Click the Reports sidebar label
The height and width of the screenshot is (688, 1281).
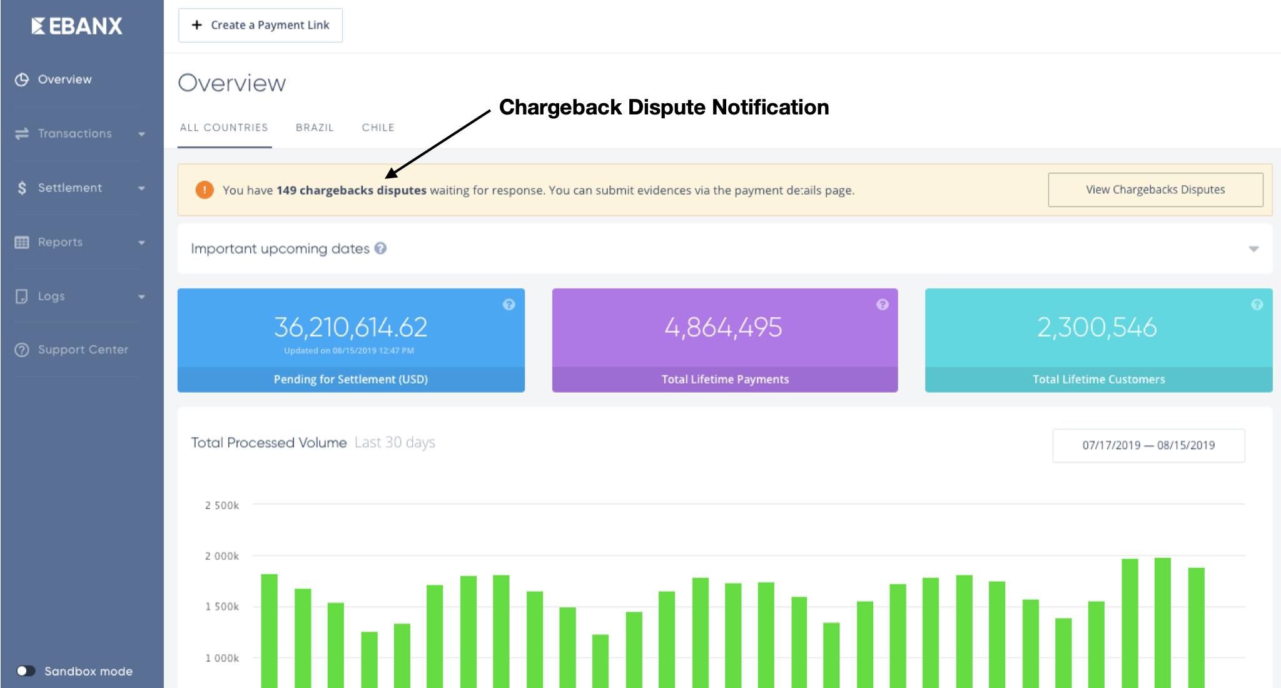coord(60,242)
